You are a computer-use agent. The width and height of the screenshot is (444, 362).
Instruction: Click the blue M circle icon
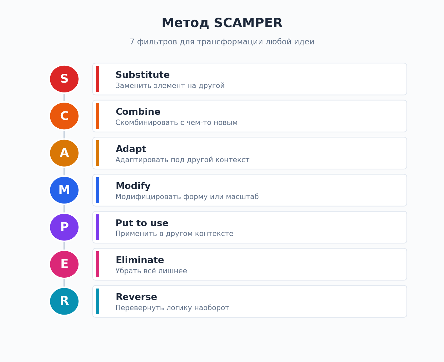pos(64,190)
